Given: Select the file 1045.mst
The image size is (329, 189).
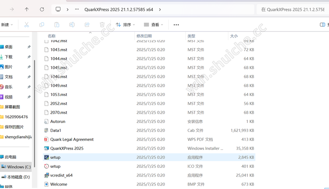Looking at the screenshot, I should click(x=149, y=68).
